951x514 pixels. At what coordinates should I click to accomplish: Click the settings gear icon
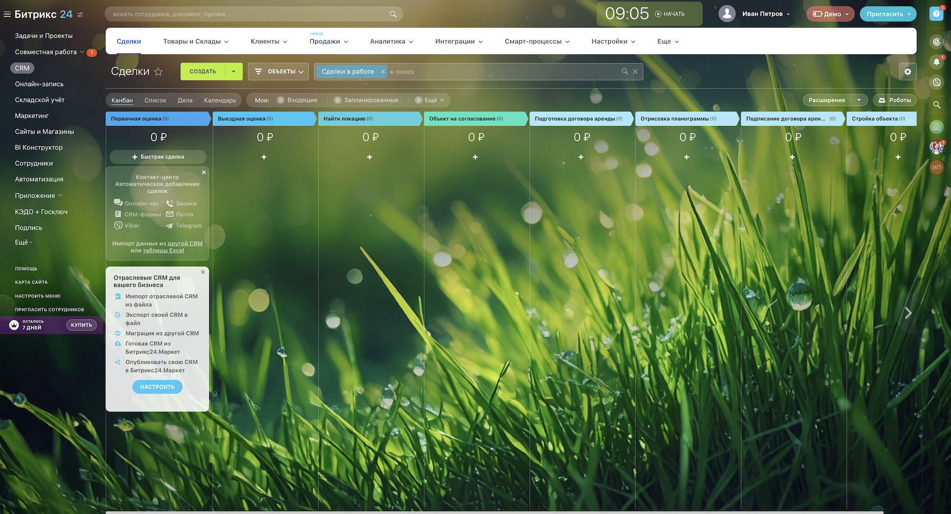coord(907,72)
